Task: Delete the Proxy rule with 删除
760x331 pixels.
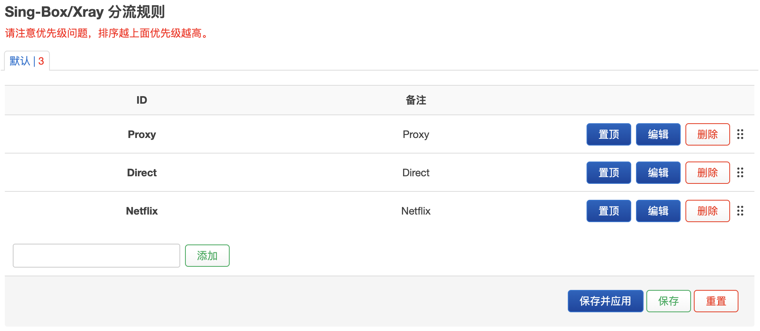Action: (707, 134)
